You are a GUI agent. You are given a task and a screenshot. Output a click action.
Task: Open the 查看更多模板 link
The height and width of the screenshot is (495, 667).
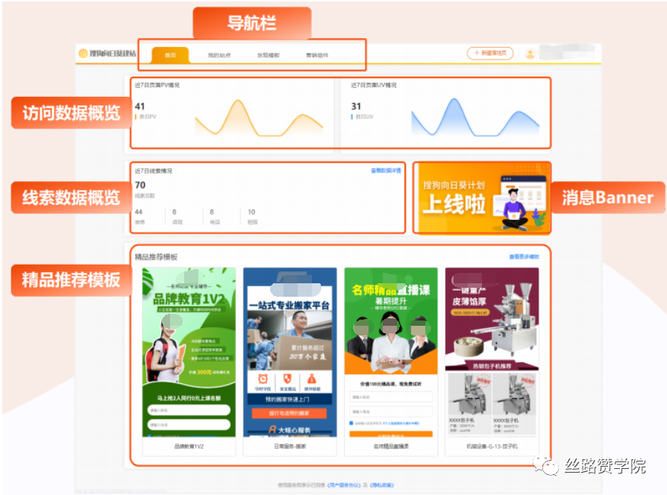point(524,256)
